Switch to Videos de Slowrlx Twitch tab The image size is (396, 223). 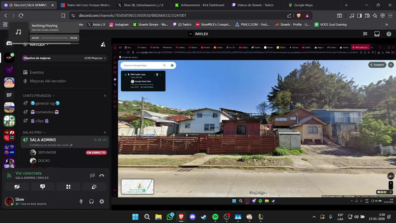coord(256,5)
